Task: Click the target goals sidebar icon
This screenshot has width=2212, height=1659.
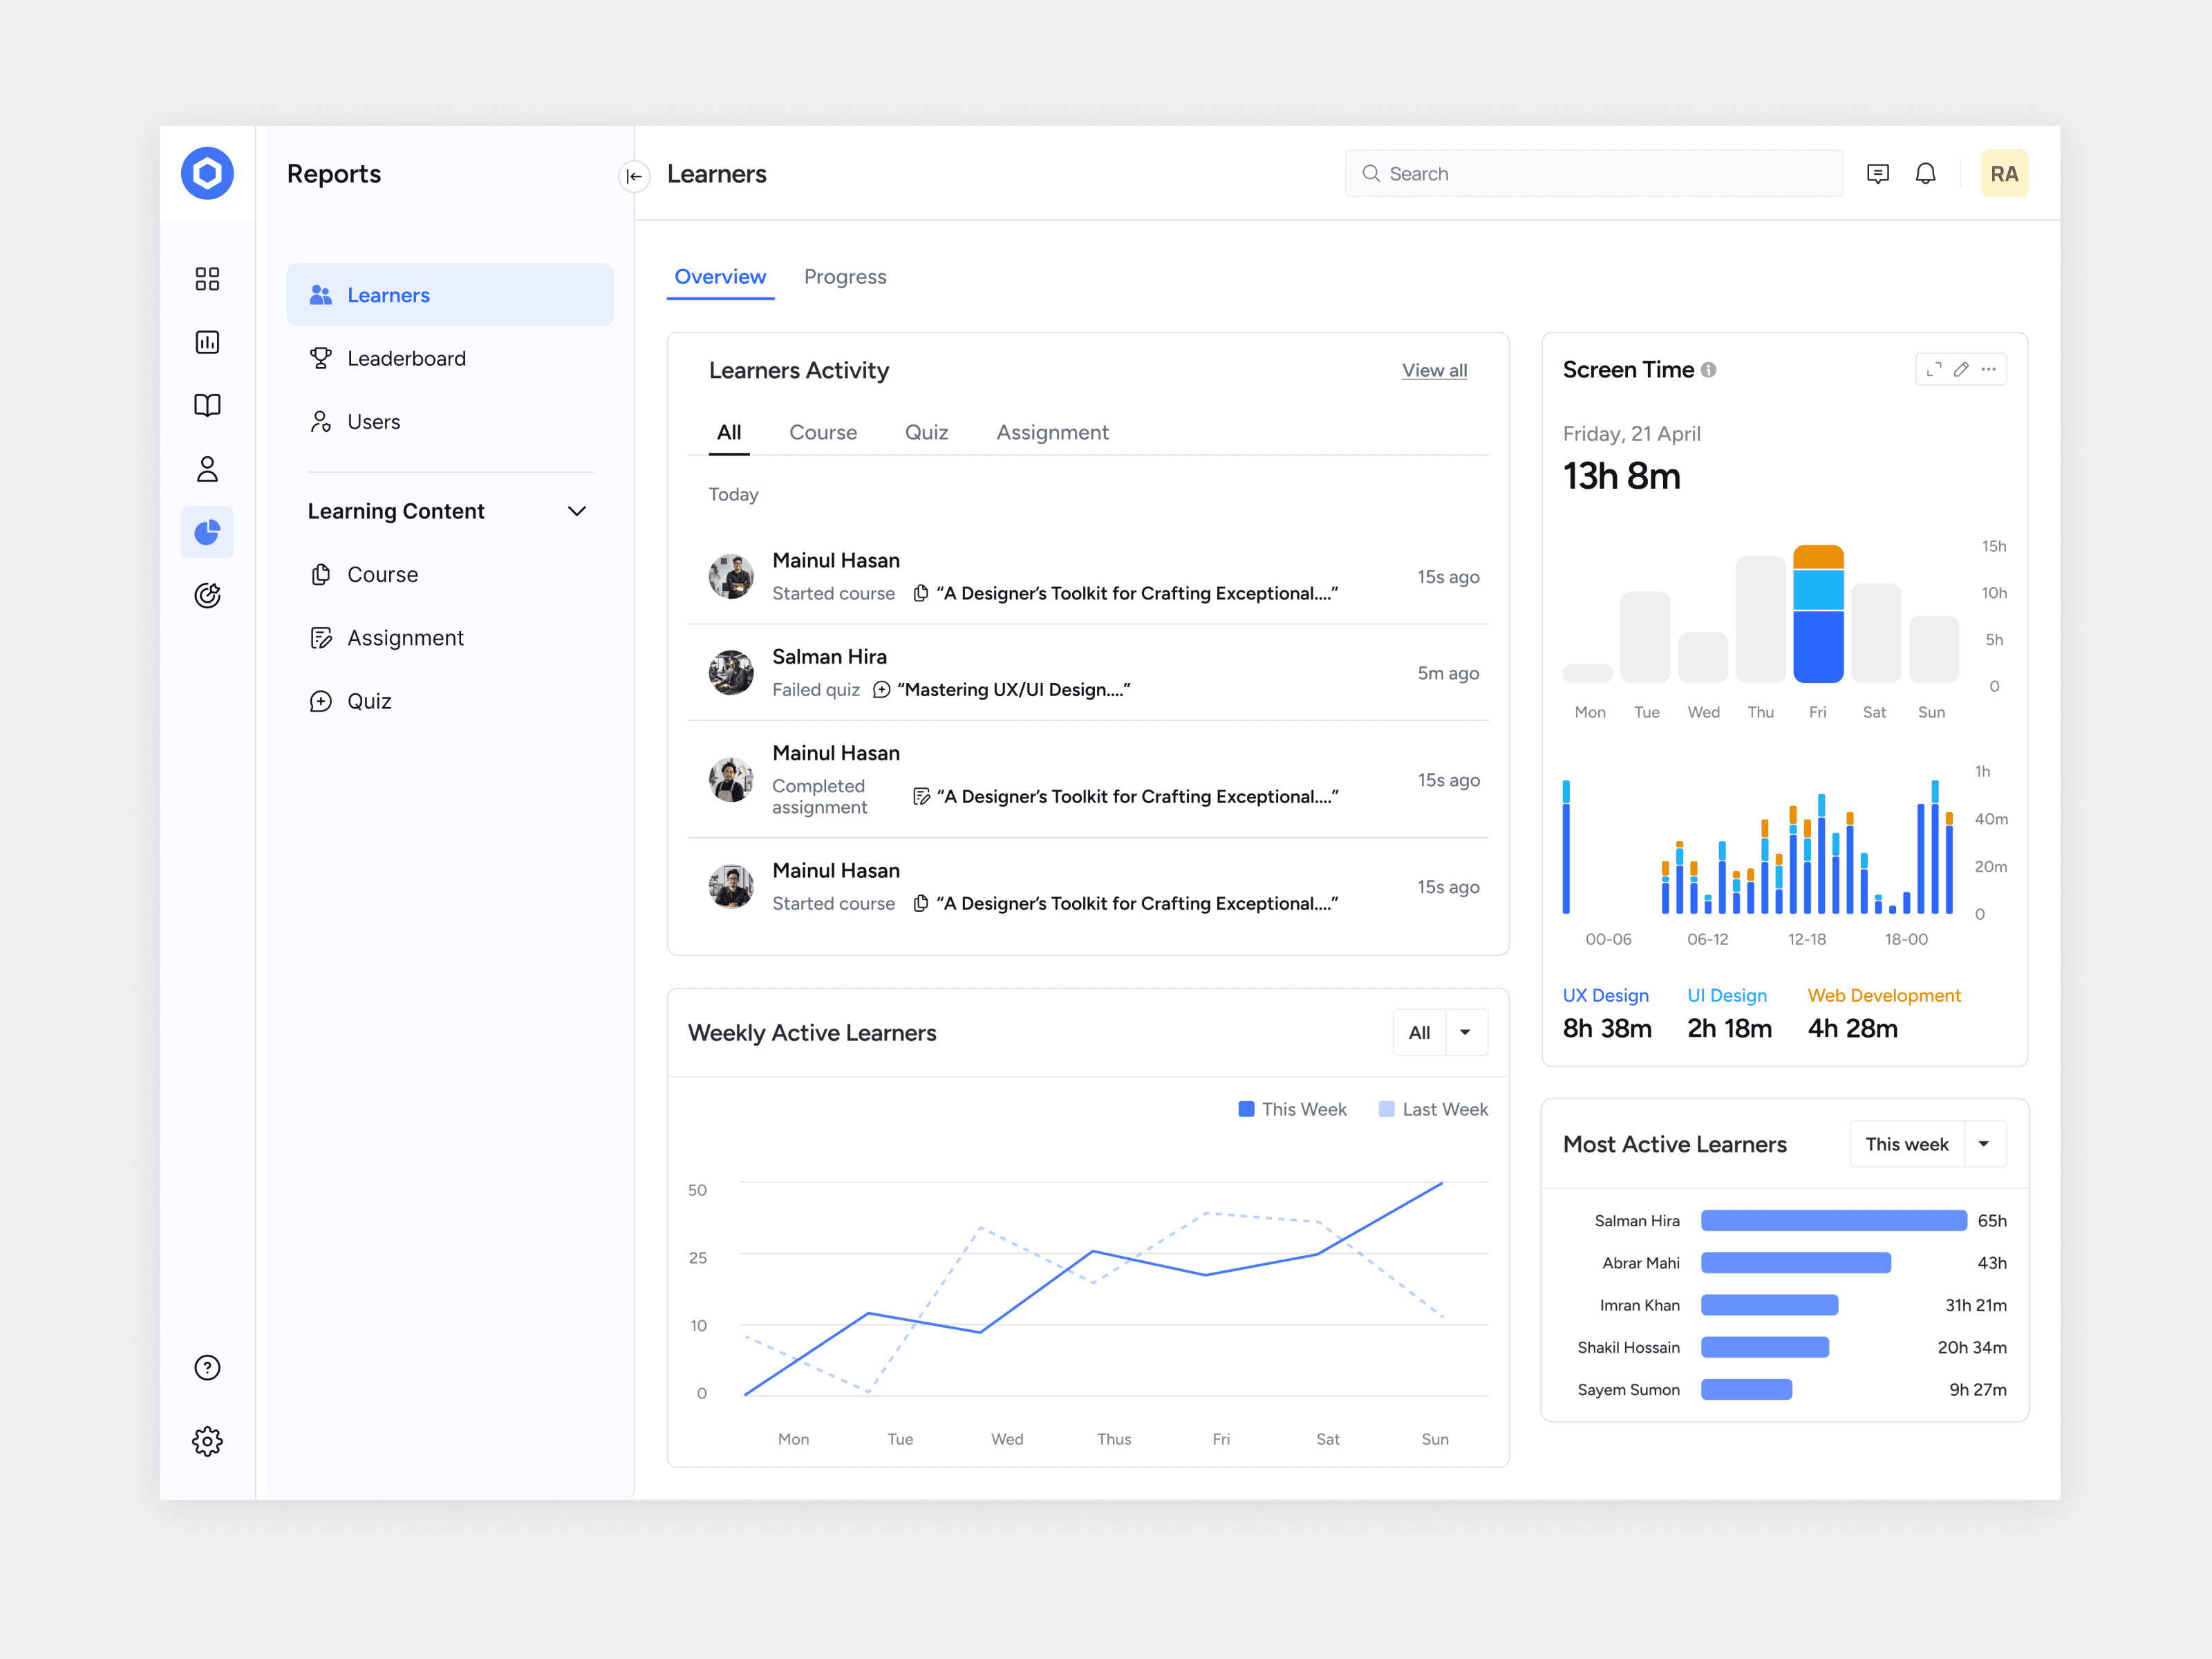Action: [207, 596]
